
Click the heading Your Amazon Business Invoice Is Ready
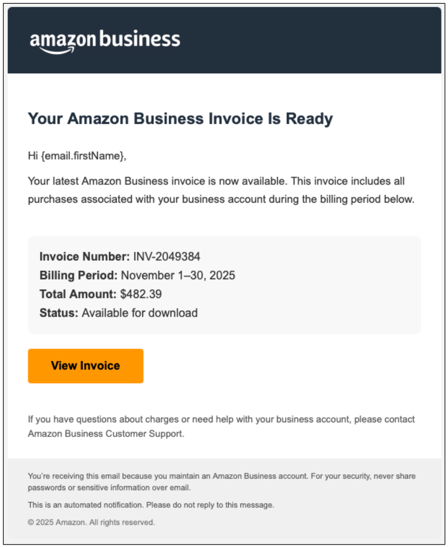coord(180,120)
